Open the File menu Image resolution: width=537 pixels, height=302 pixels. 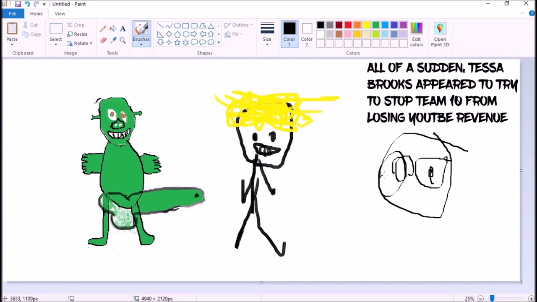tap(13, 14)
